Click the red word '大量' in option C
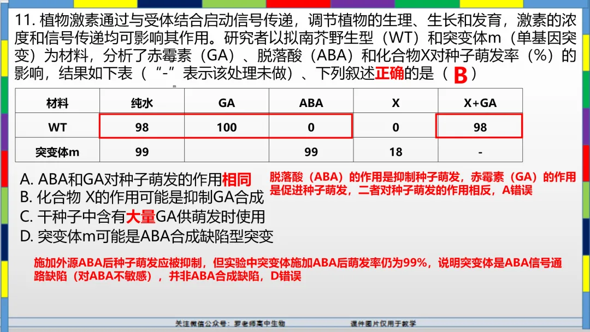Screen dimensions: 590x332 [x=141, y=217]
